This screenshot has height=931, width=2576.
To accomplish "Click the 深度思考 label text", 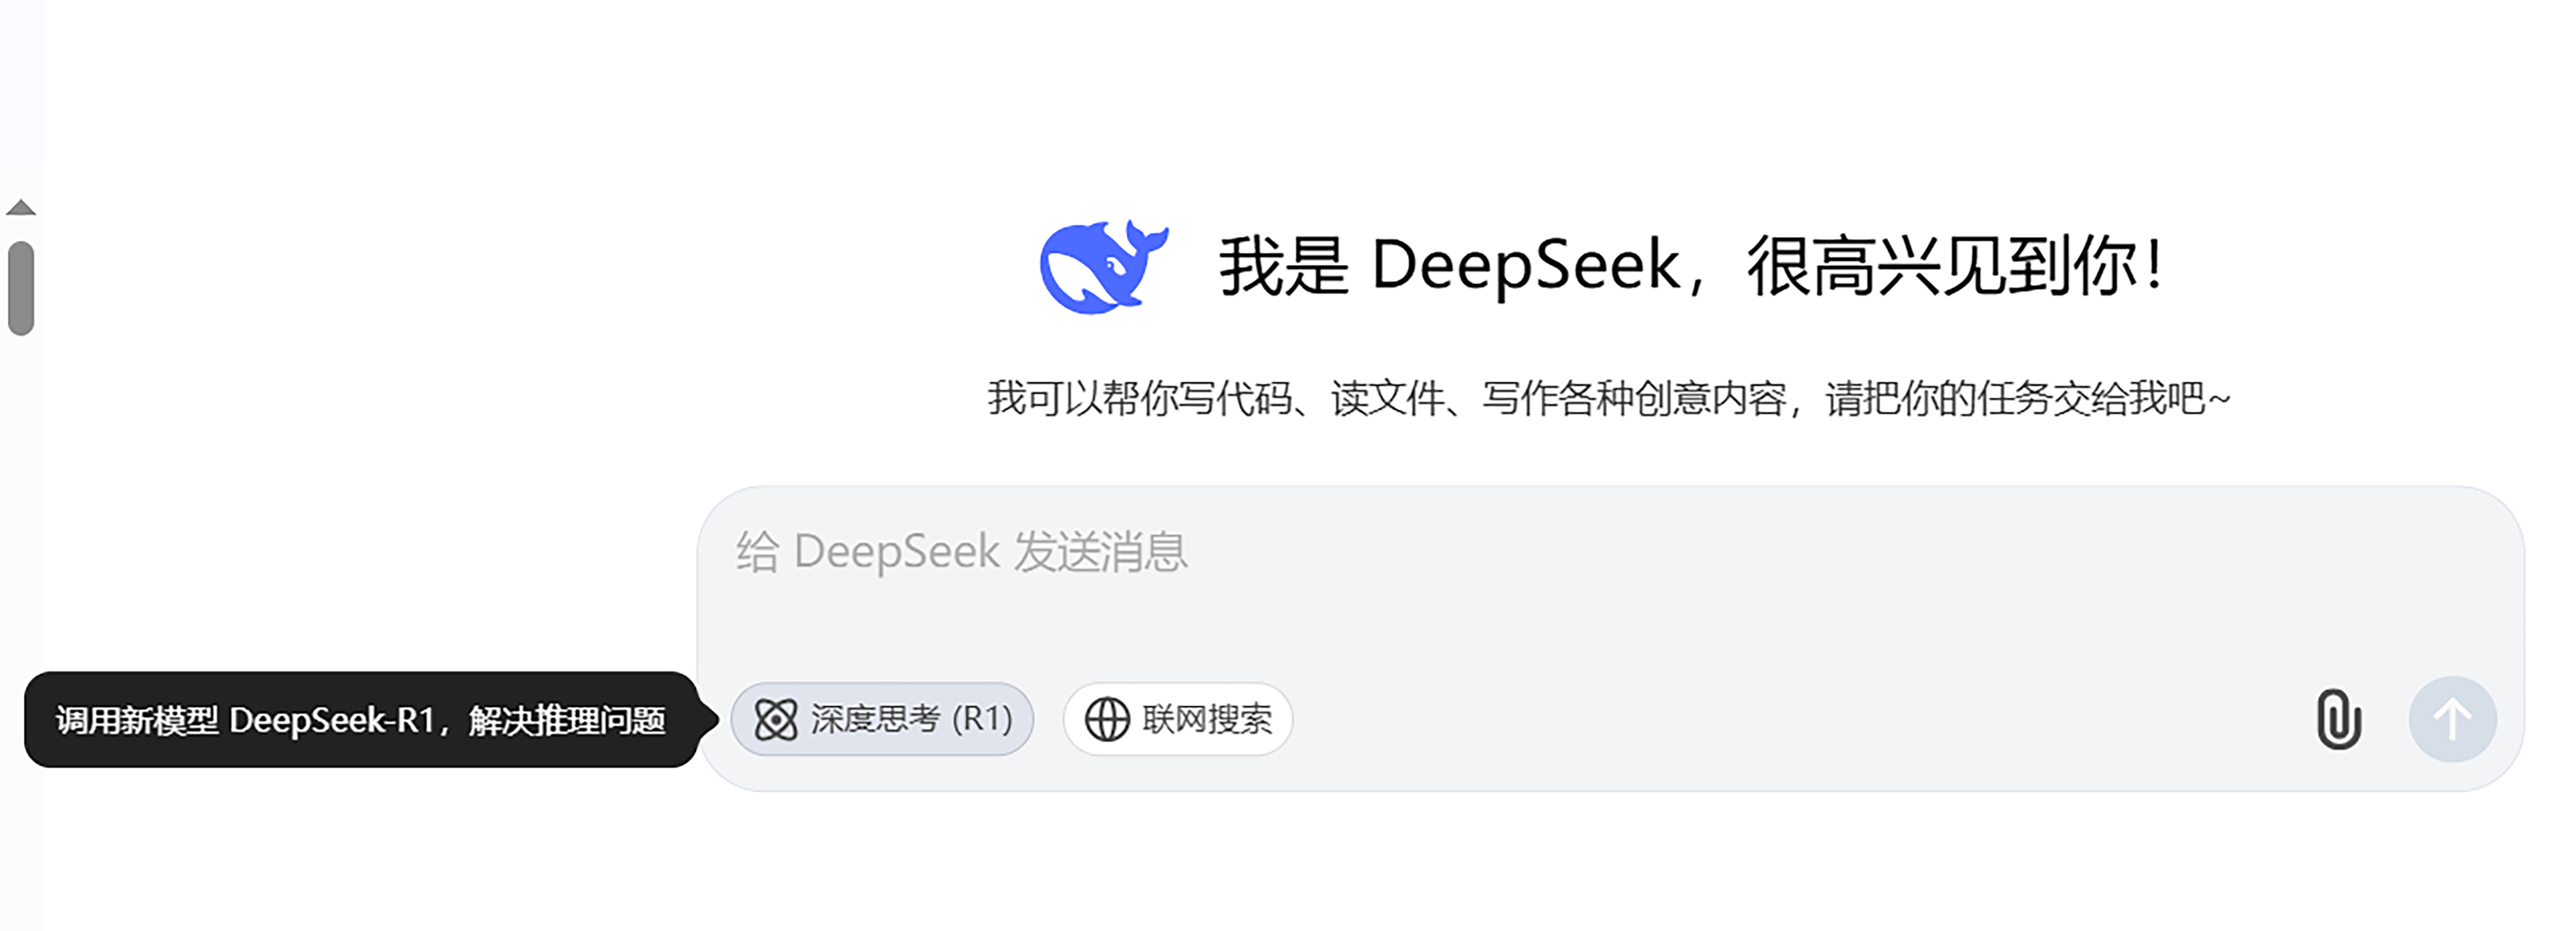I will tap(875, 719).
